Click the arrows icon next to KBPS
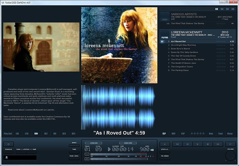239x166 pixels. point(152,150)
